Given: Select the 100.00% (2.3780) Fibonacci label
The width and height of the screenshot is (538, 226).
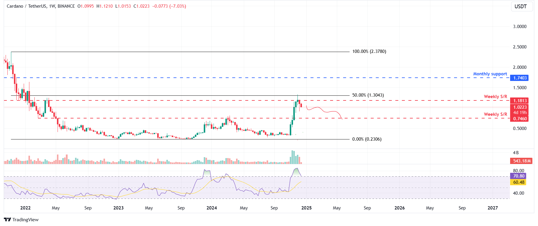Looking at the screenshot, I should coord(369,51).
